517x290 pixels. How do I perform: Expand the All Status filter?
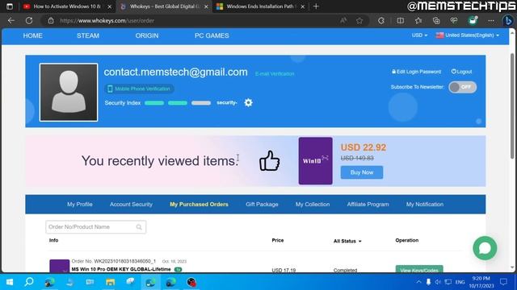(x=347, y=241)
